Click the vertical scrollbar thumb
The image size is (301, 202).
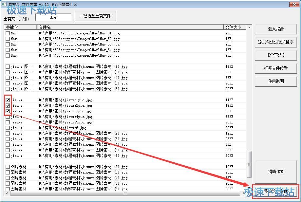tap(249, 164)
